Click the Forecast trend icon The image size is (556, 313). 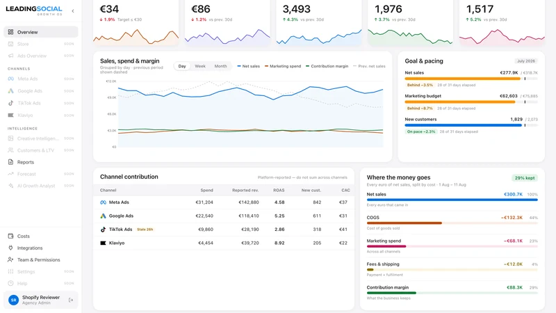pos(10,174)
